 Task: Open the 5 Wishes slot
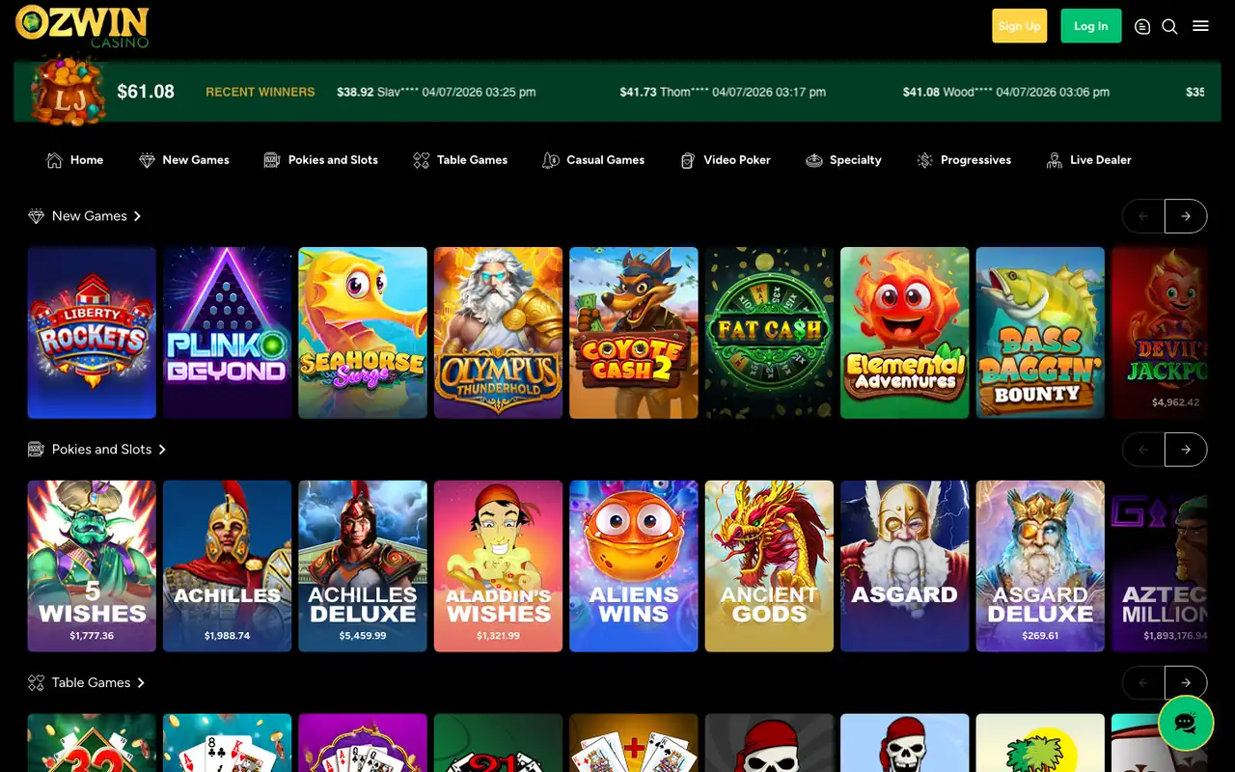92,566
